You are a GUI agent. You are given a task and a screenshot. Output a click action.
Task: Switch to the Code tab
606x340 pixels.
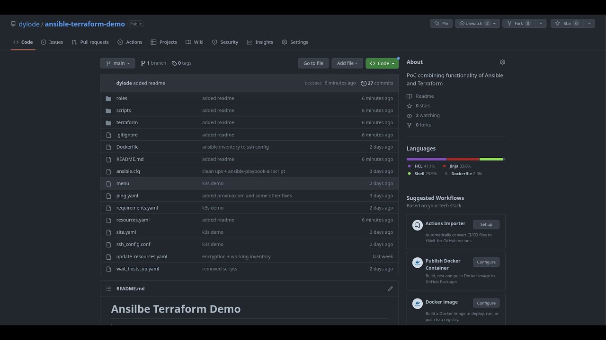23,42
